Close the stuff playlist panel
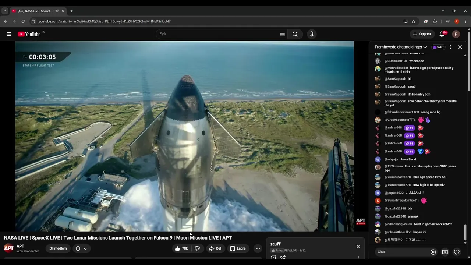The width and height of the screenshot is (471, 265). point(358,247)
